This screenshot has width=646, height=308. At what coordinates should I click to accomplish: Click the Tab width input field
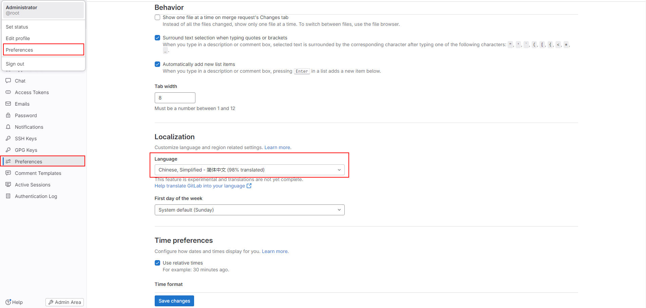[x=175, y=98]
